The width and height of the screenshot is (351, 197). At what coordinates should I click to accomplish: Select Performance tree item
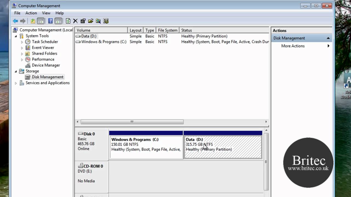[43, 59]
